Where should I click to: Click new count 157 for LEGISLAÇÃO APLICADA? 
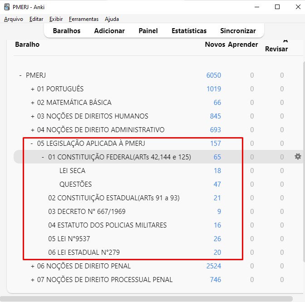216,144
